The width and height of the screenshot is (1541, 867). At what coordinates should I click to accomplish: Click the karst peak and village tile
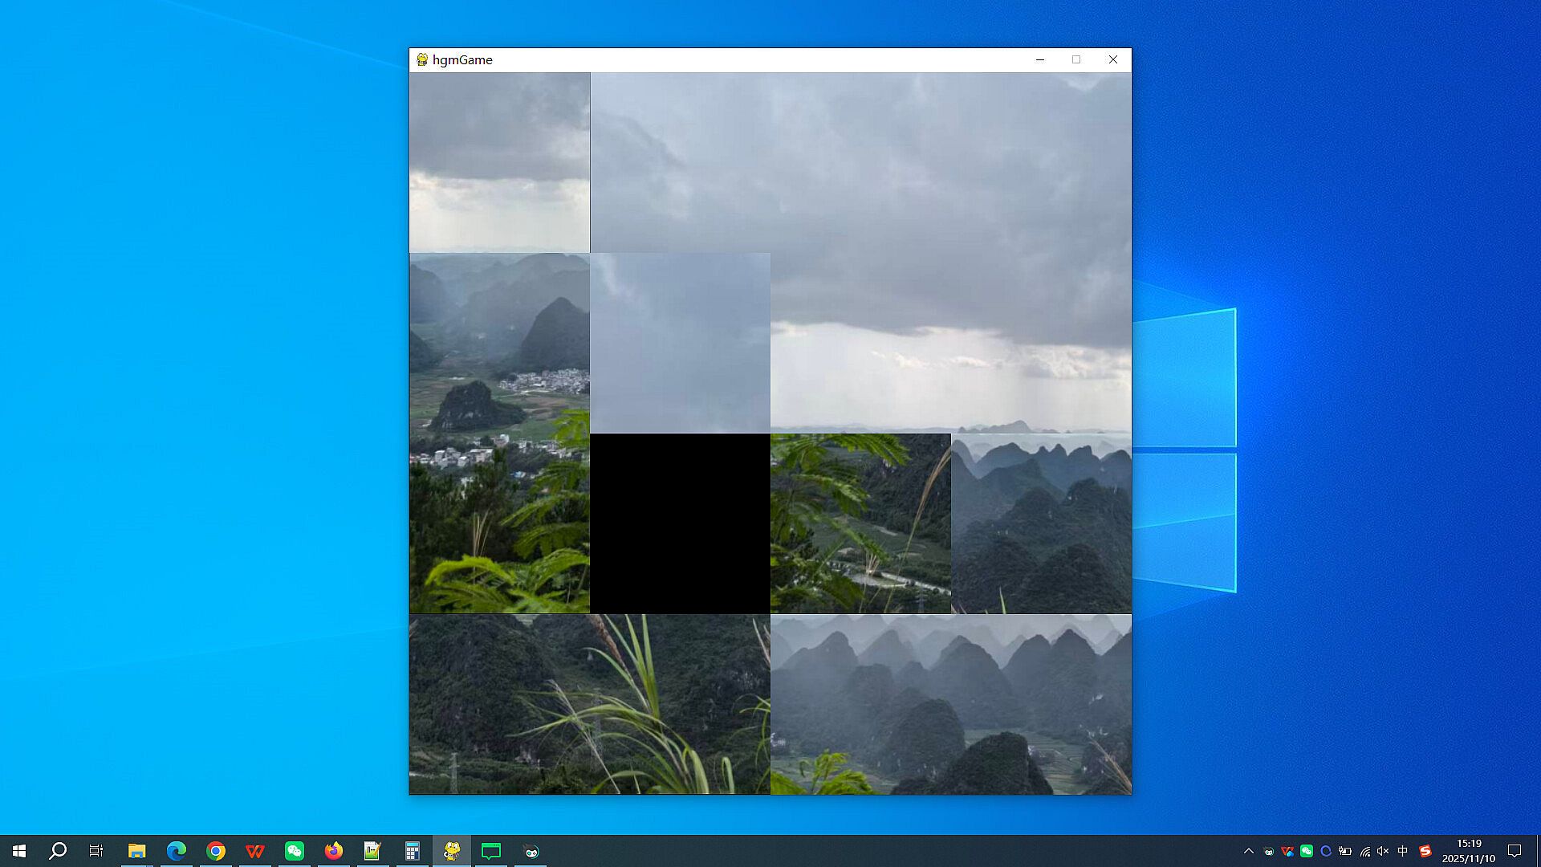tap(499, 344)
